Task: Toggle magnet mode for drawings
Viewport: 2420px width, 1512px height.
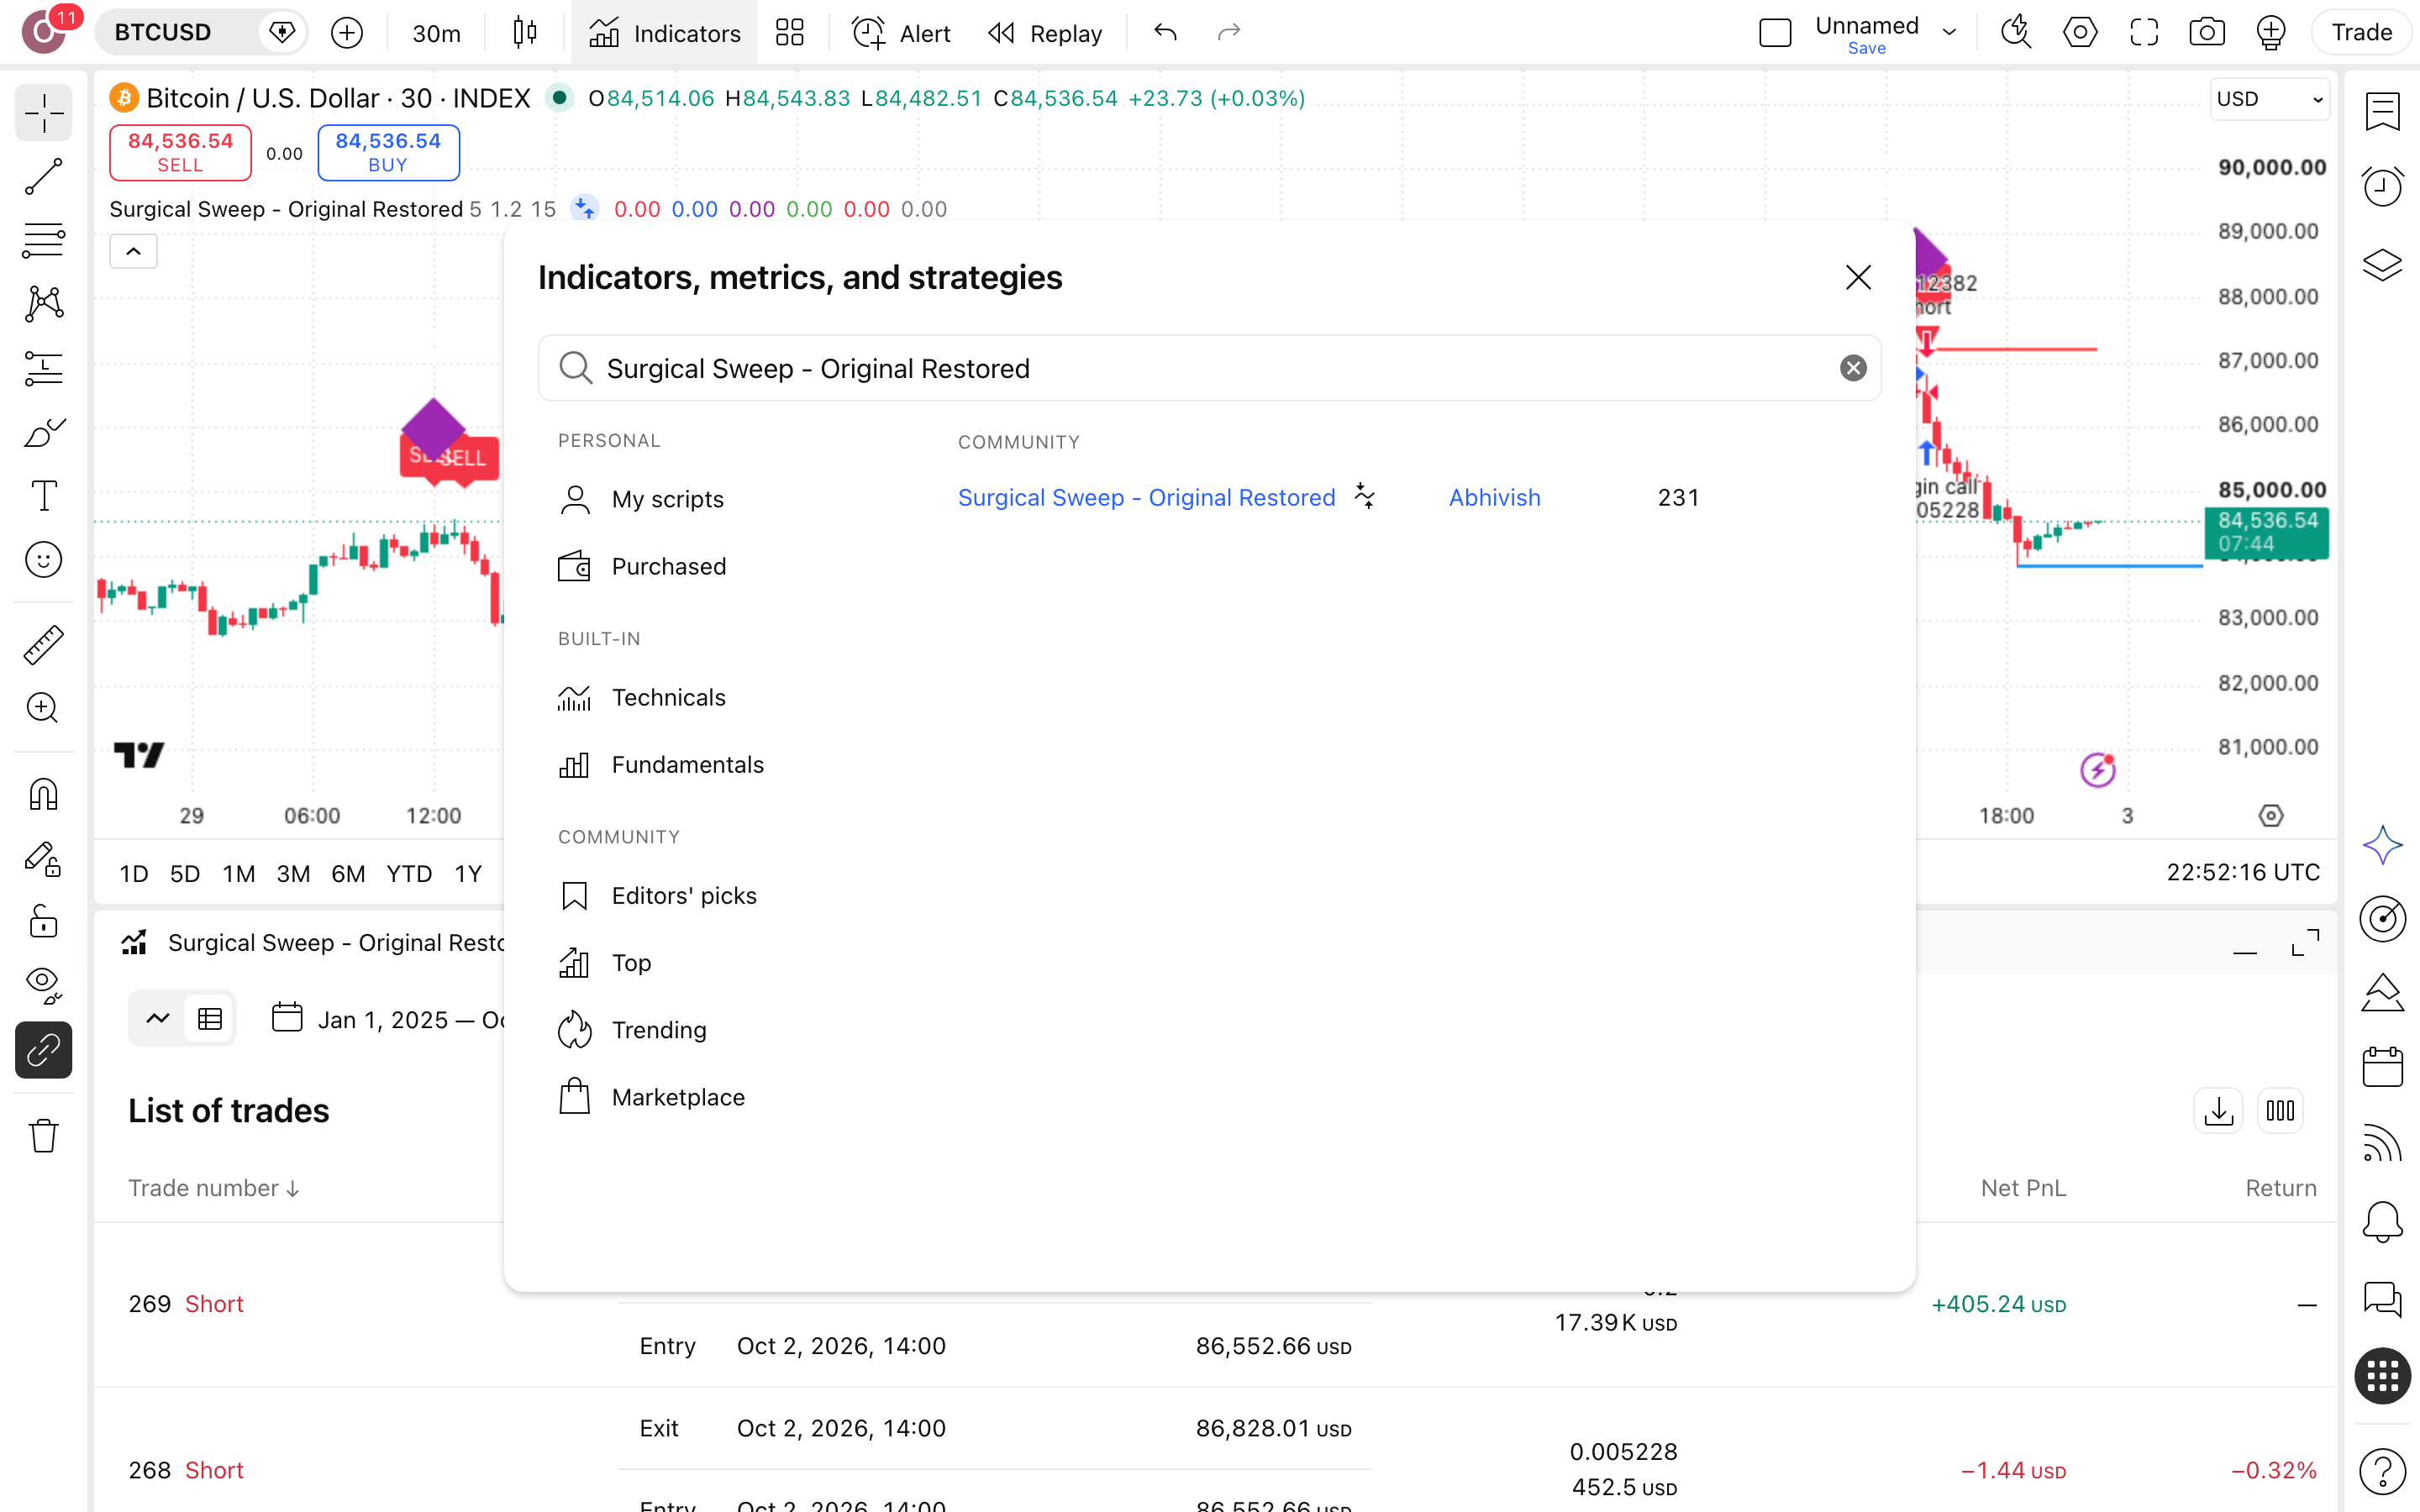Action: [x=43, y=794]
